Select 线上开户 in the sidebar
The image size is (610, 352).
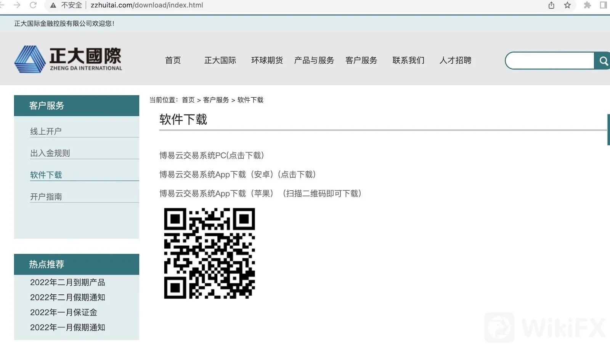click(x=46, y=131)
